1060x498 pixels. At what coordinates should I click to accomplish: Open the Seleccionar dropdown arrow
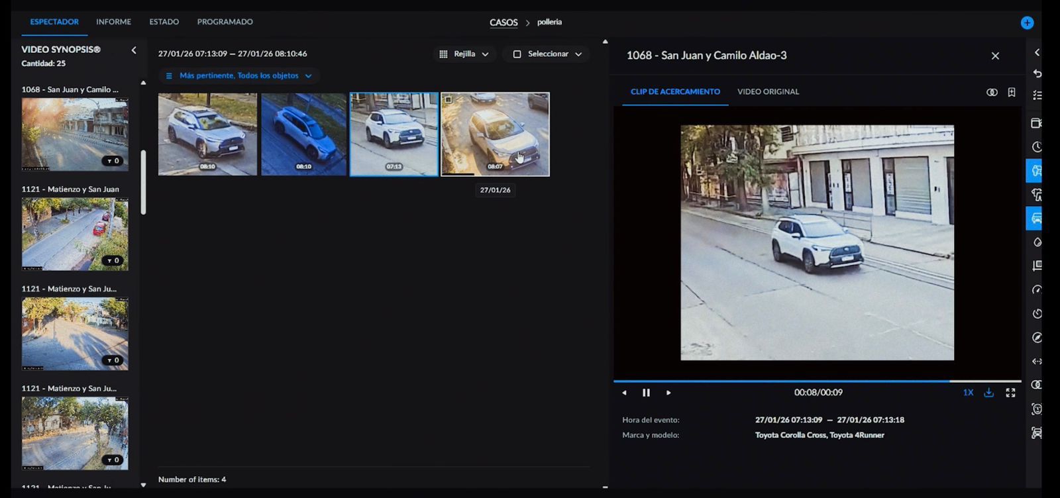[x=578, y=54]
